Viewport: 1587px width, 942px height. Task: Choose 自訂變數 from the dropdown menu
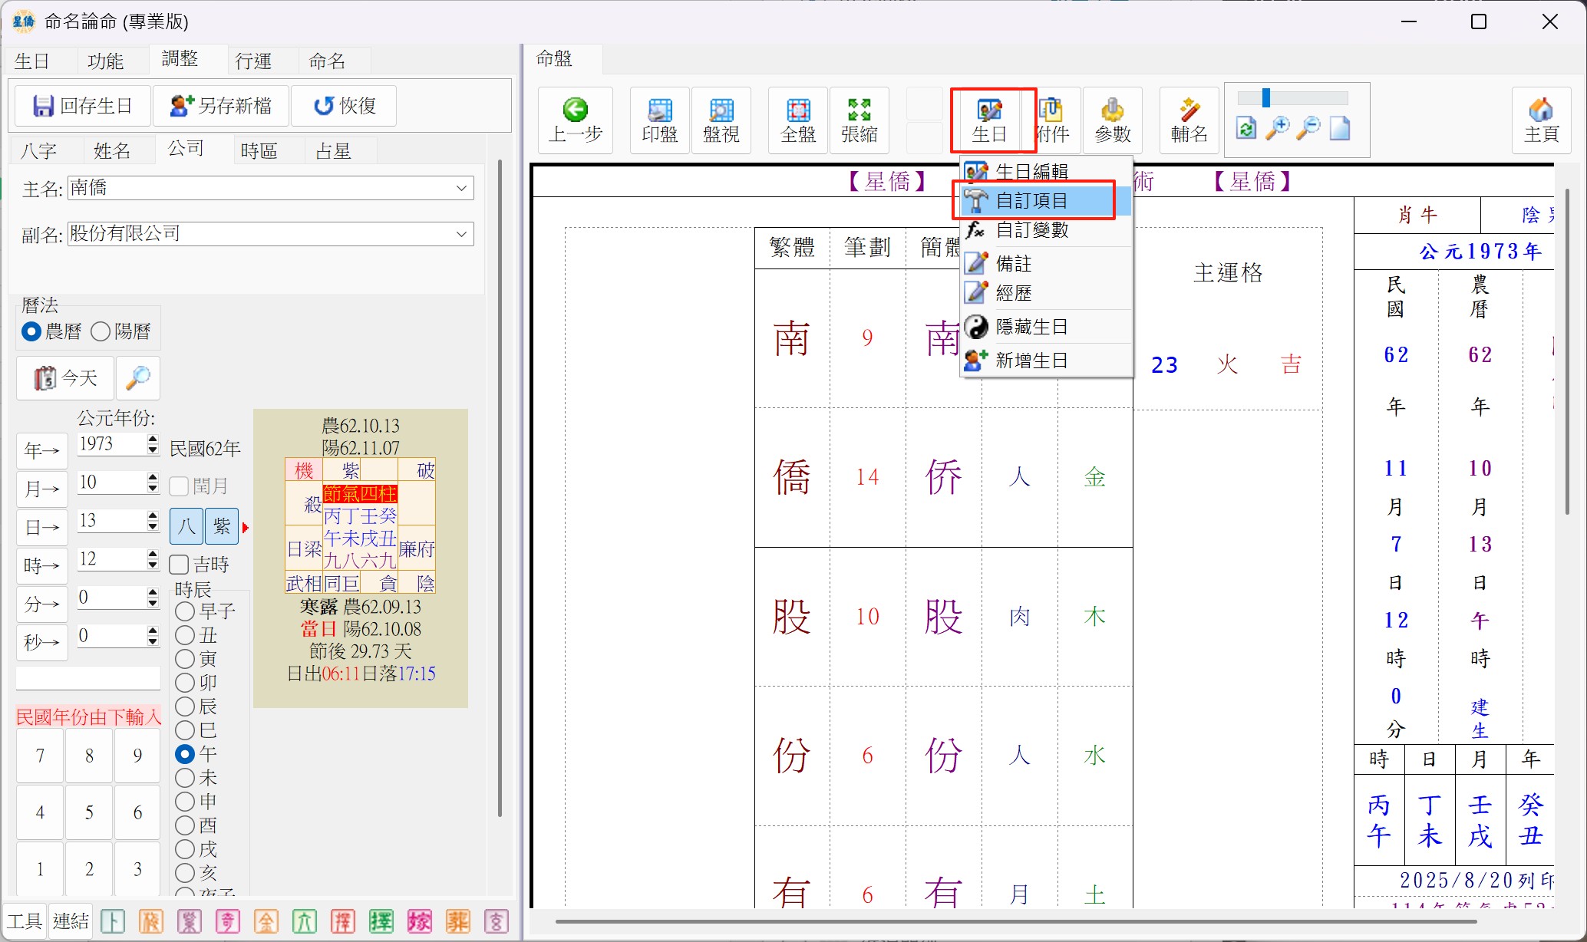pos(1031,230)
